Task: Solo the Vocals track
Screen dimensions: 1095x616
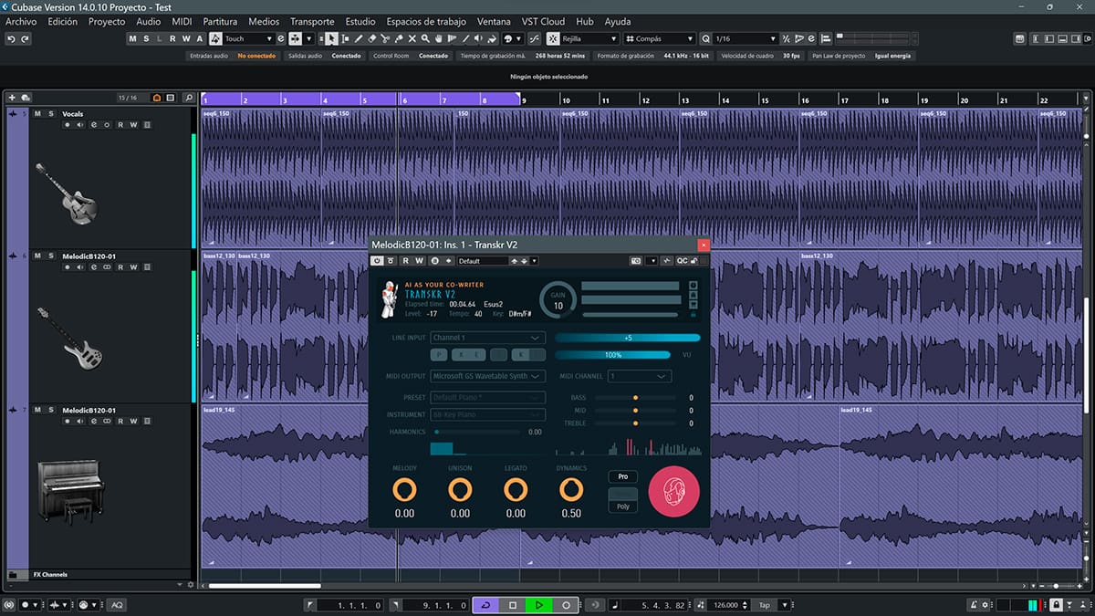Action: tap(51, 114)
